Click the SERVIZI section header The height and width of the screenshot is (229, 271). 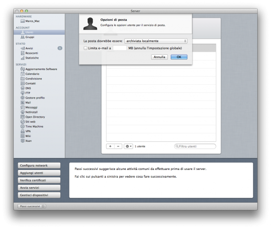click(21, 65)
